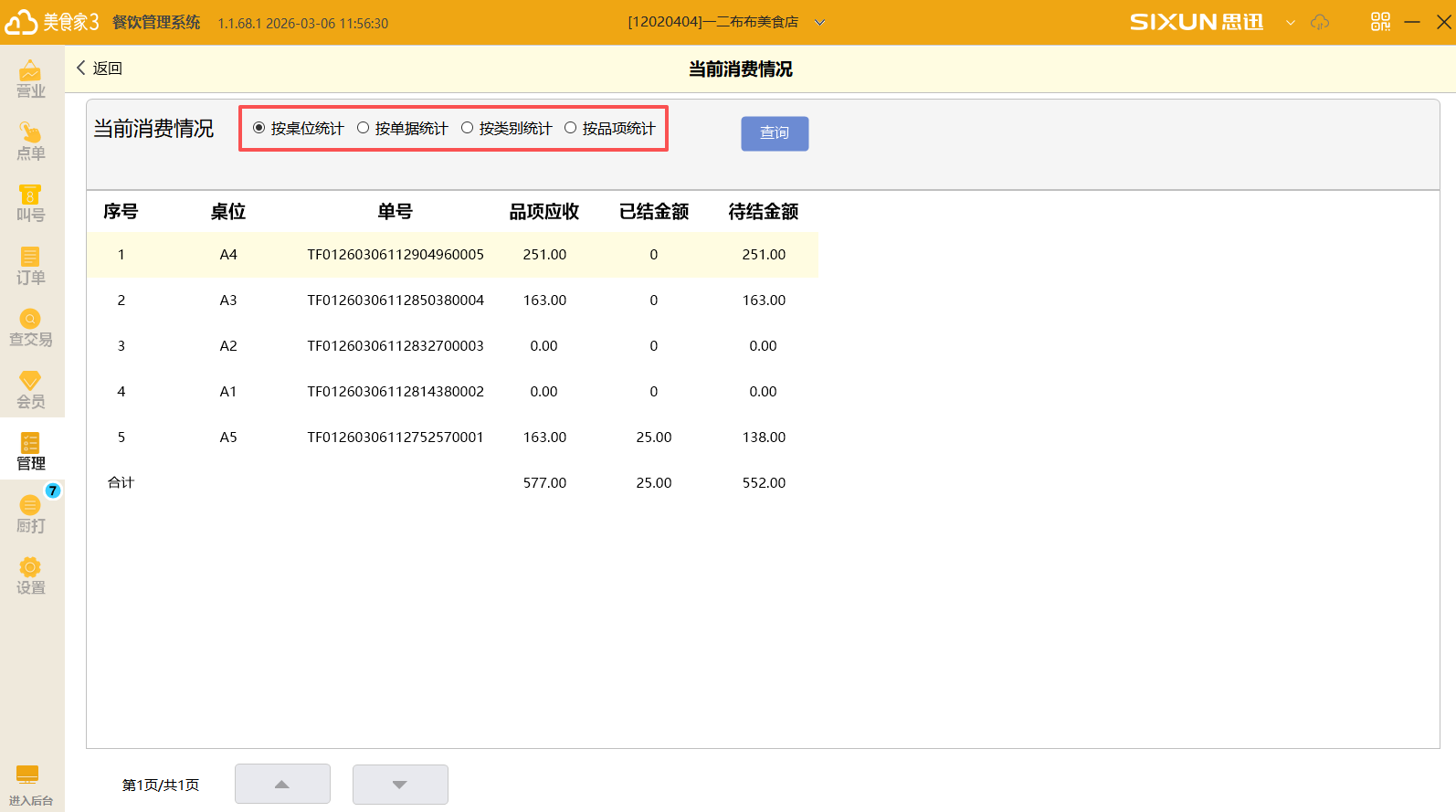
Task: Enter backend via 进入后台
Action: [30, 785]
